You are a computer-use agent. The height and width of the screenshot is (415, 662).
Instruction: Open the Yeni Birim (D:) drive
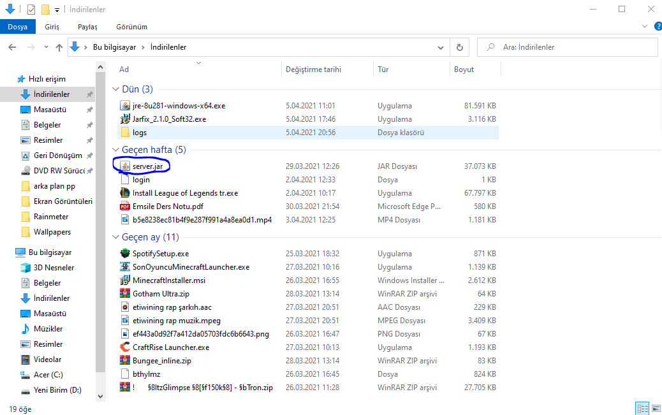[57, 390]
